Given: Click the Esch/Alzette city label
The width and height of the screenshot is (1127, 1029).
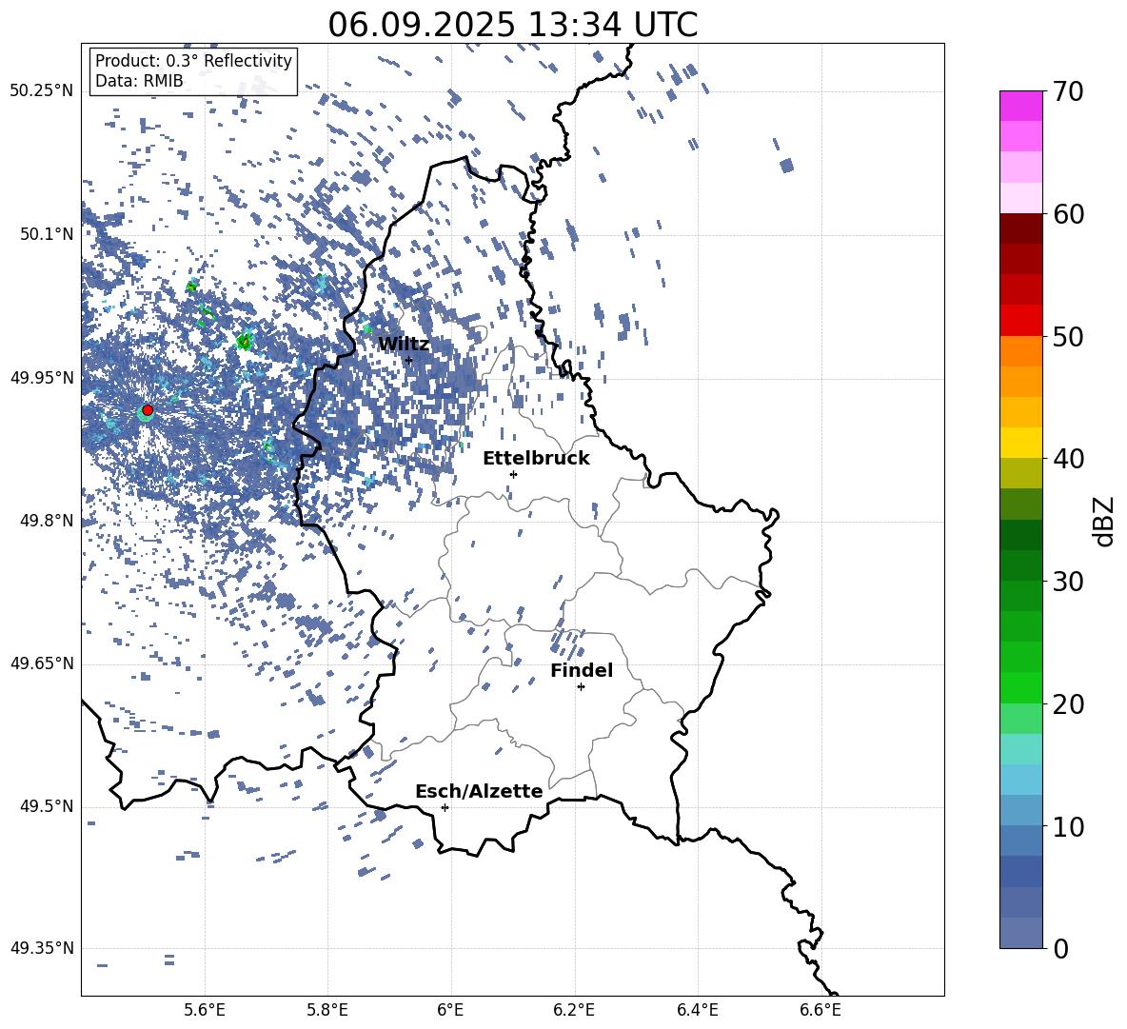Looking at the screenshot, I should click(x=479, y=791).
